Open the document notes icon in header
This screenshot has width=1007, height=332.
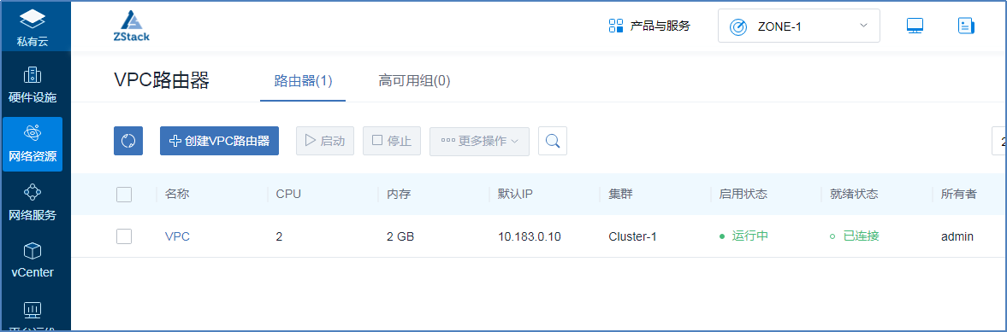pyautogui.click(x=965, y=26)
